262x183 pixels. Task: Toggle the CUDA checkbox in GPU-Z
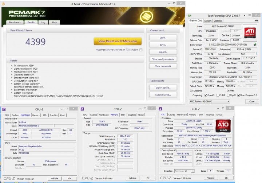pyautogui.click(x=218, y=95)
